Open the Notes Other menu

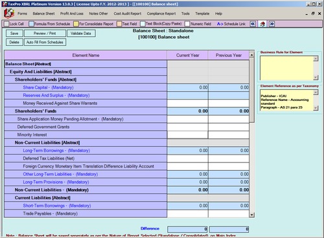pyautogui.click(x=98, y=14)
